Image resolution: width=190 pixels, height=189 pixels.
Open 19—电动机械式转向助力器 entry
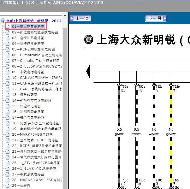coord(37,129)
